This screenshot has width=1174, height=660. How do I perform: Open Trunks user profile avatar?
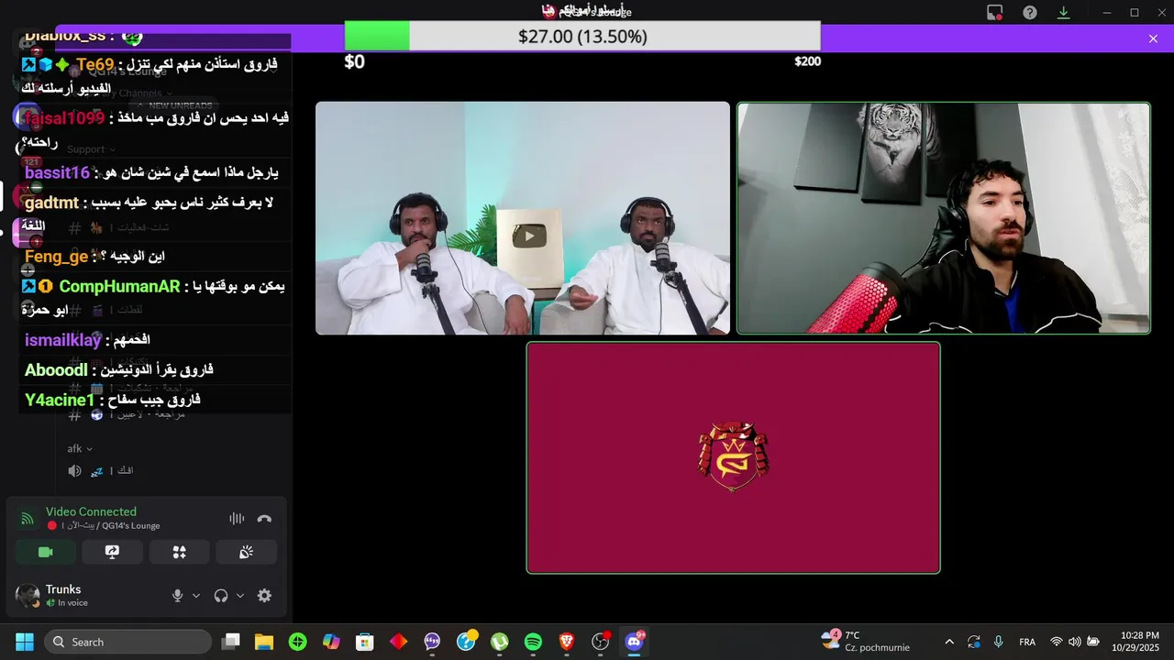pos(28,596)
